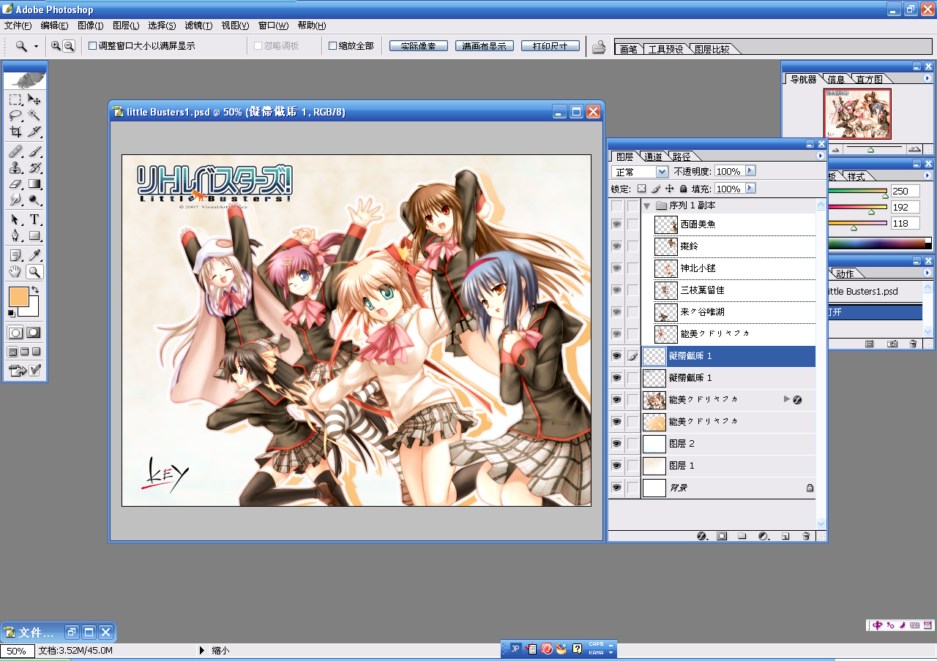Image resolution: width=937 pixels, height=661 pixels.
Task: Check the zoom all windows checkbox
Action: 332,46
